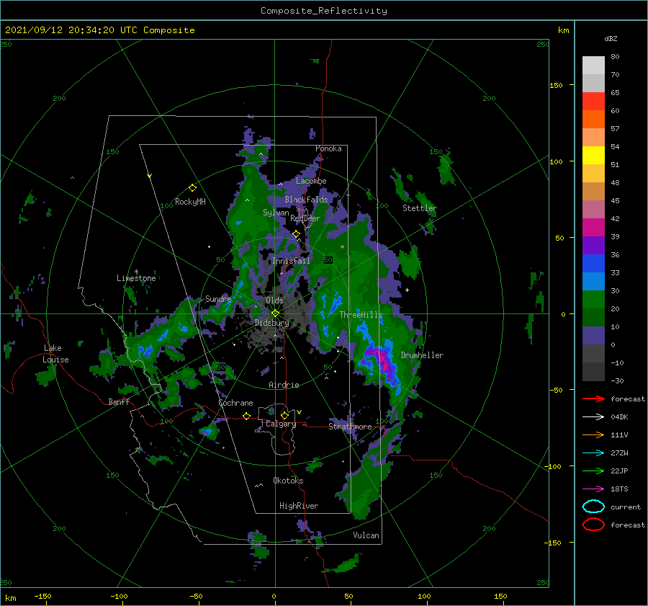
Task: Click the magenta storm core near Drumheller
Action: pos(383,361)
